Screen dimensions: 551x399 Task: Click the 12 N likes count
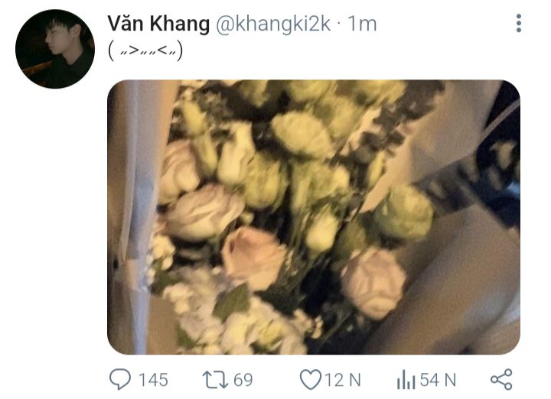tap(343, 380)
